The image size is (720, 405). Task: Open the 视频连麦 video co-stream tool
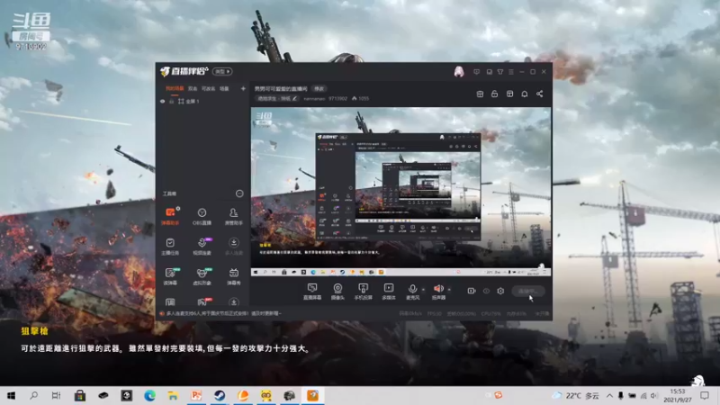(202, 247)
